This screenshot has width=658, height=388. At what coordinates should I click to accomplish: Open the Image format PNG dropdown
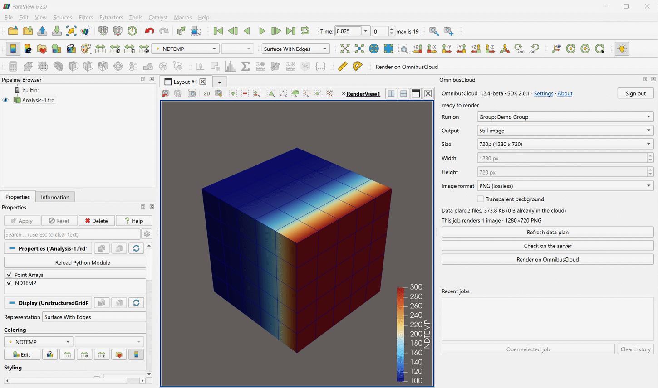pos(565,186)
